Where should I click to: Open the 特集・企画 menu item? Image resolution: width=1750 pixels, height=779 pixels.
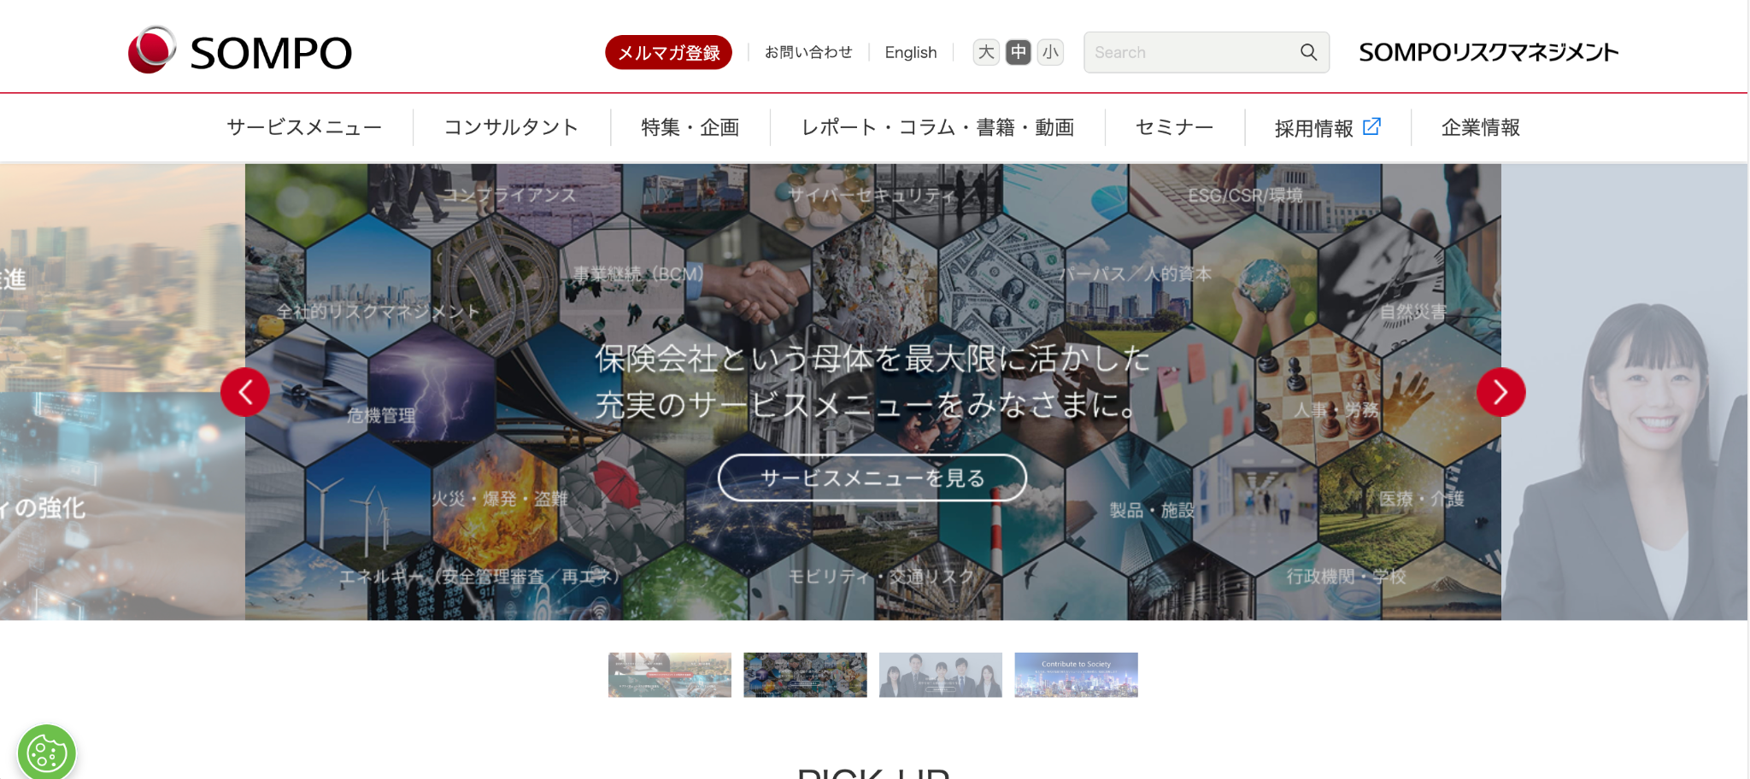click(690, 127)
